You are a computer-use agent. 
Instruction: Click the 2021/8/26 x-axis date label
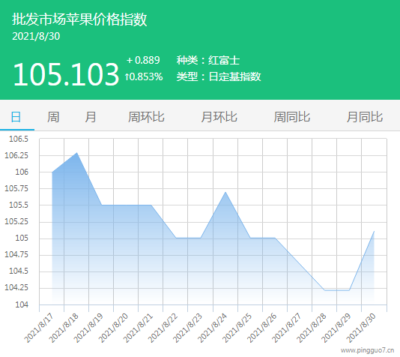(x=261, y=328)
